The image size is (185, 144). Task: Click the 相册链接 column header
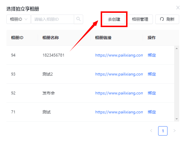103,38
